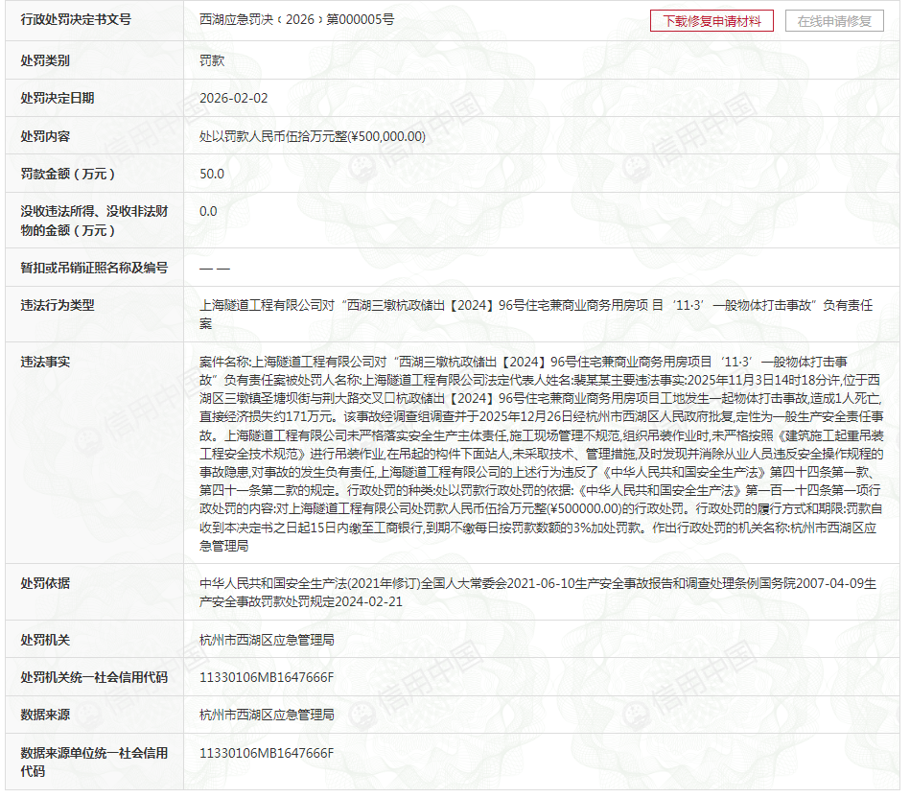
Task: Click the 罚款金额（万元）row label
Action: (x=68, y=174)
